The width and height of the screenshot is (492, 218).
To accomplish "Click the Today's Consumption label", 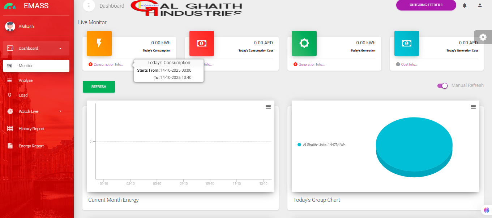I will click(157, 50).
